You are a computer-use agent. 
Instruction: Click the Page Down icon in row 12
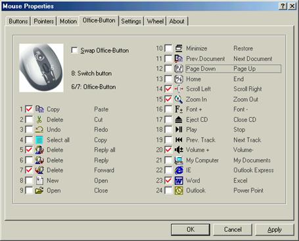(179, 69)
